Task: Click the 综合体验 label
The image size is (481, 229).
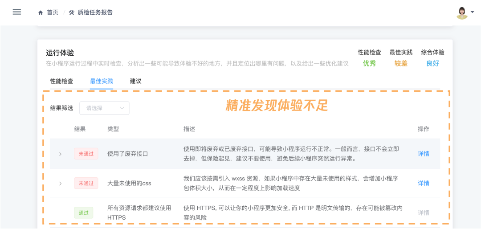Action: (433, 52)
